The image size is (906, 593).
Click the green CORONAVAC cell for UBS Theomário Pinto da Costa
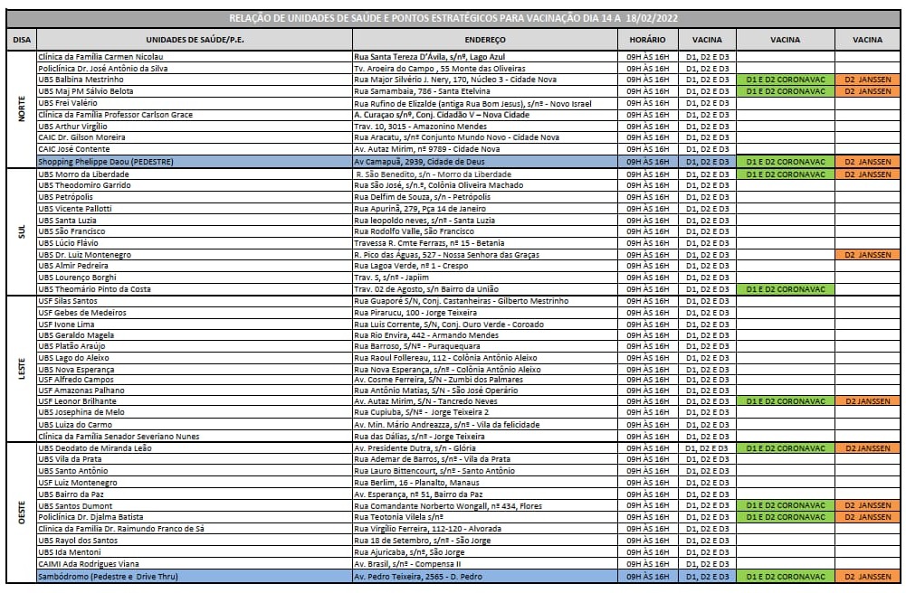pyautogui.click(x=784, y=288)
